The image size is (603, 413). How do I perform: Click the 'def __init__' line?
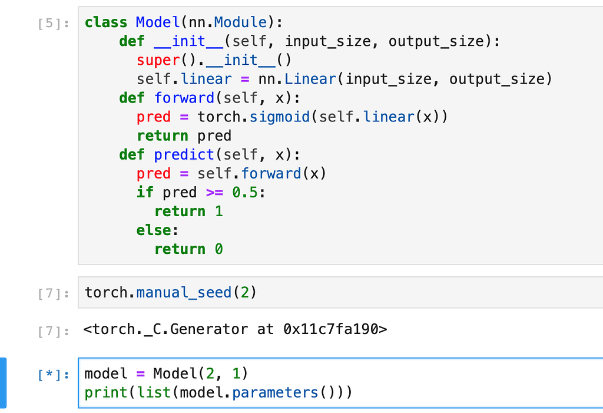coord(310,41)
